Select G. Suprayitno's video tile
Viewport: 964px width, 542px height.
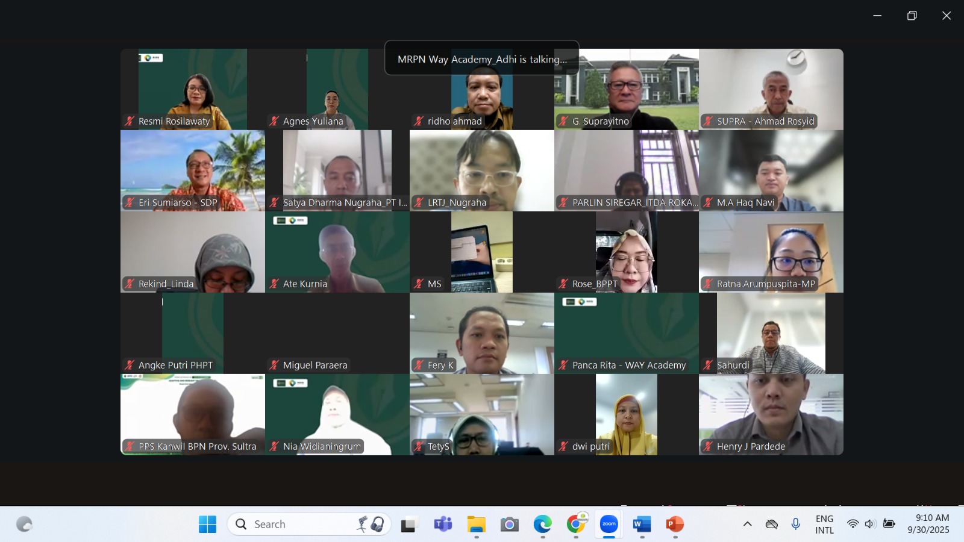pos(627,89)
